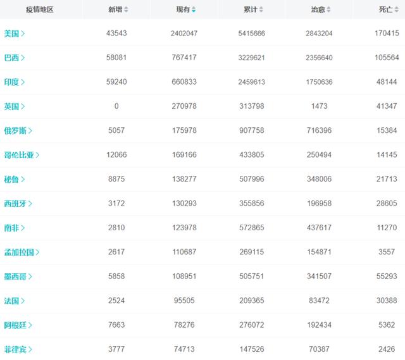Image resolution: width=405 pixels, height=360 pixels.
Task: Select Mexico new cases value 5858
Action: 116,276
